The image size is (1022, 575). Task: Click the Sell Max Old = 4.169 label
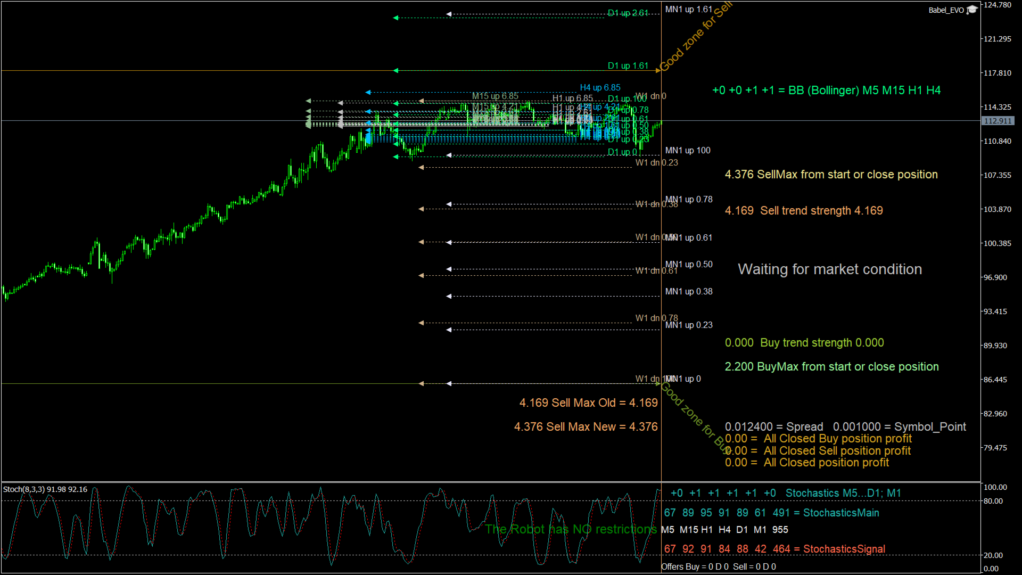(589, 403)
